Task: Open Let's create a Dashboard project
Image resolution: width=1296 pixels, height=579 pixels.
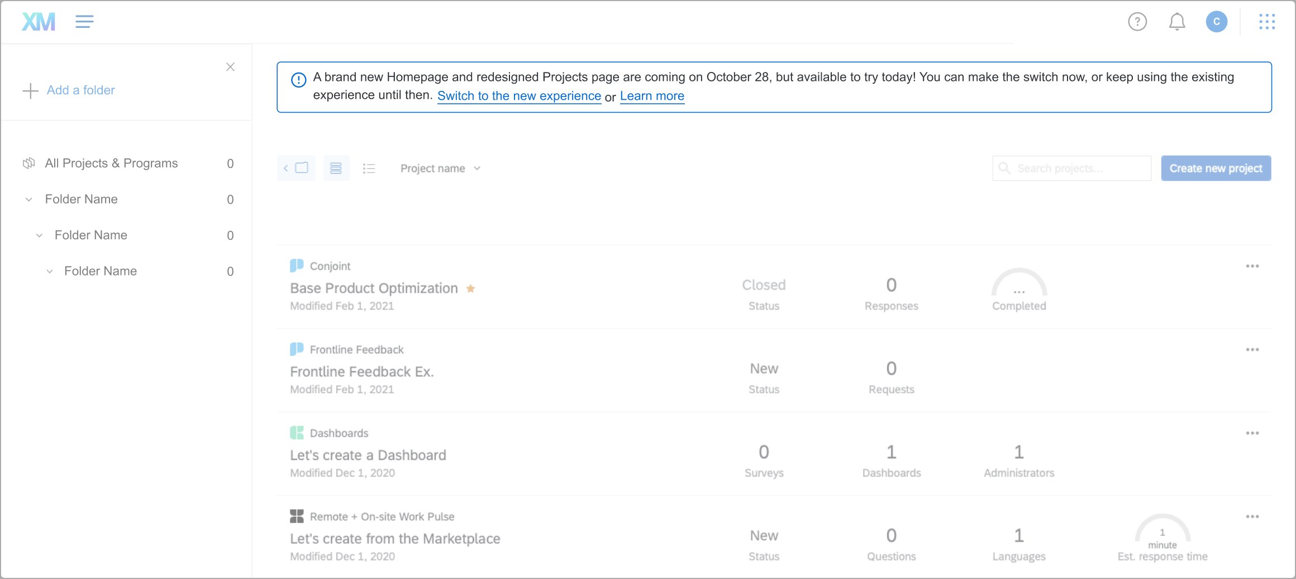Action: [368, 455]
